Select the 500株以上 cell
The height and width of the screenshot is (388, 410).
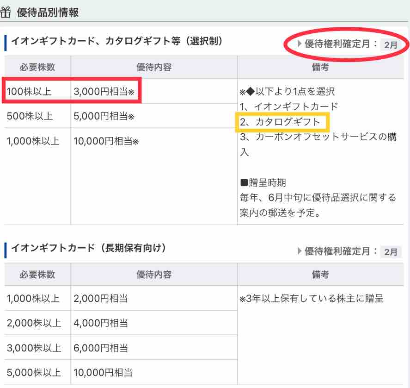tap(37, 116)
